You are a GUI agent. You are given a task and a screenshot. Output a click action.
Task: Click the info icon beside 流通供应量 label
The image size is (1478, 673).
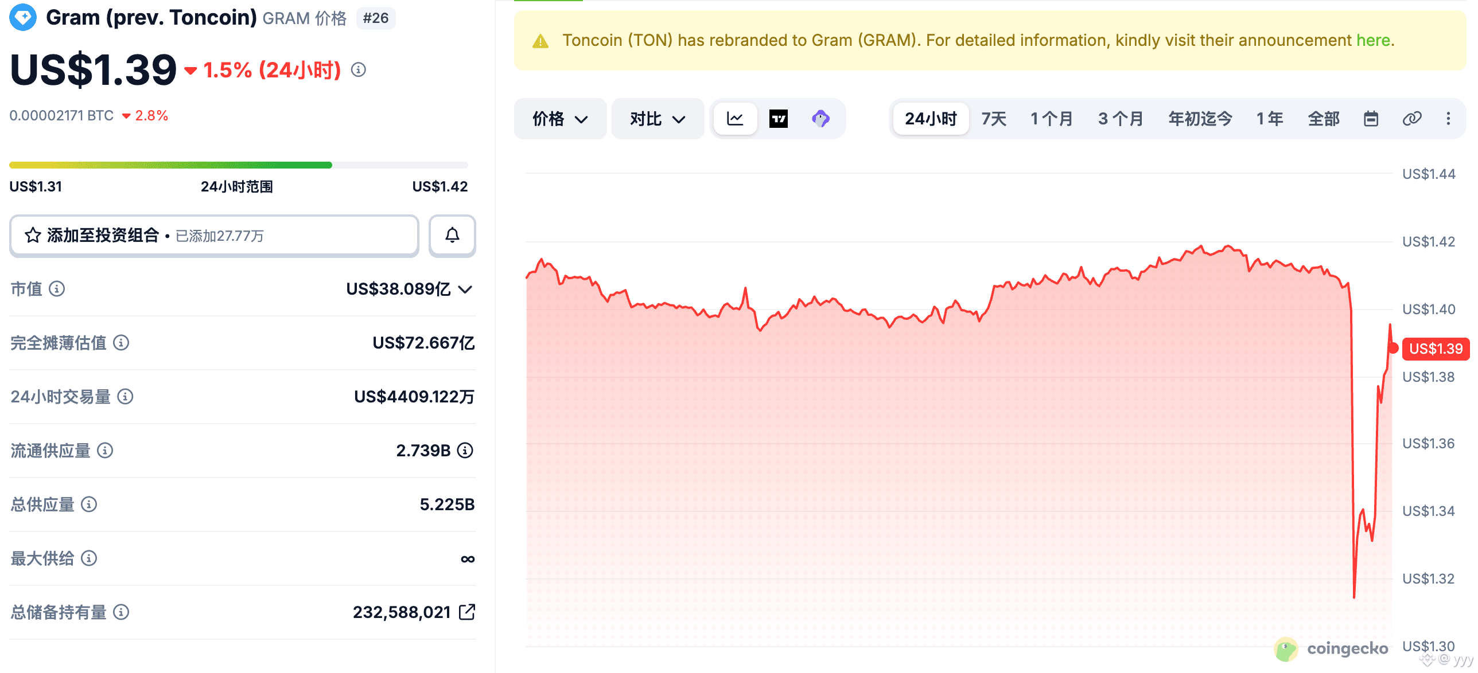click(x=105, y=450)
